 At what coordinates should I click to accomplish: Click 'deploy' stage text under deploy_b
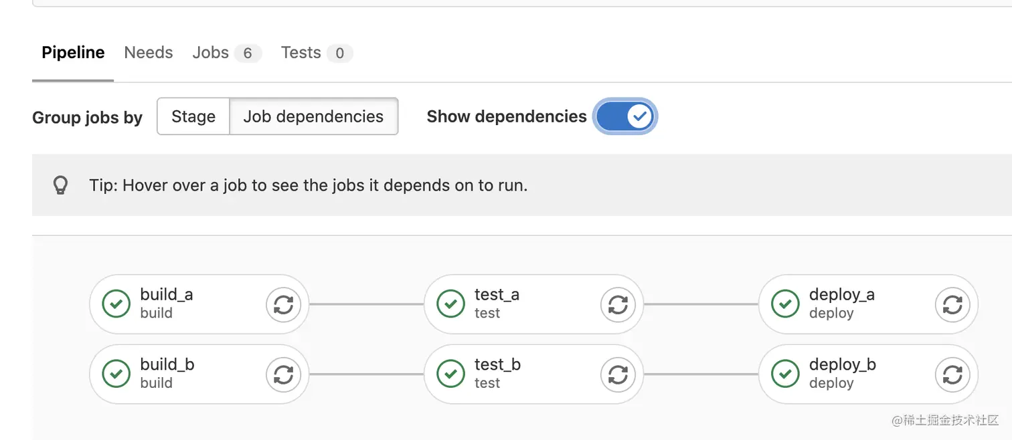831,383
